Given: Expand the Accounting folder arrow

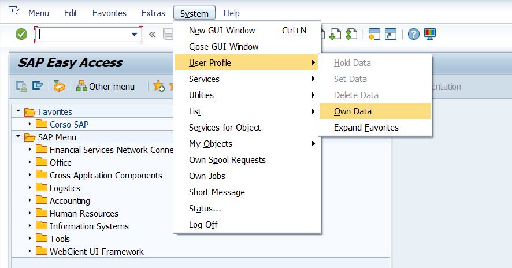Looking at the screenshot, I should click(x=29, y=200).
